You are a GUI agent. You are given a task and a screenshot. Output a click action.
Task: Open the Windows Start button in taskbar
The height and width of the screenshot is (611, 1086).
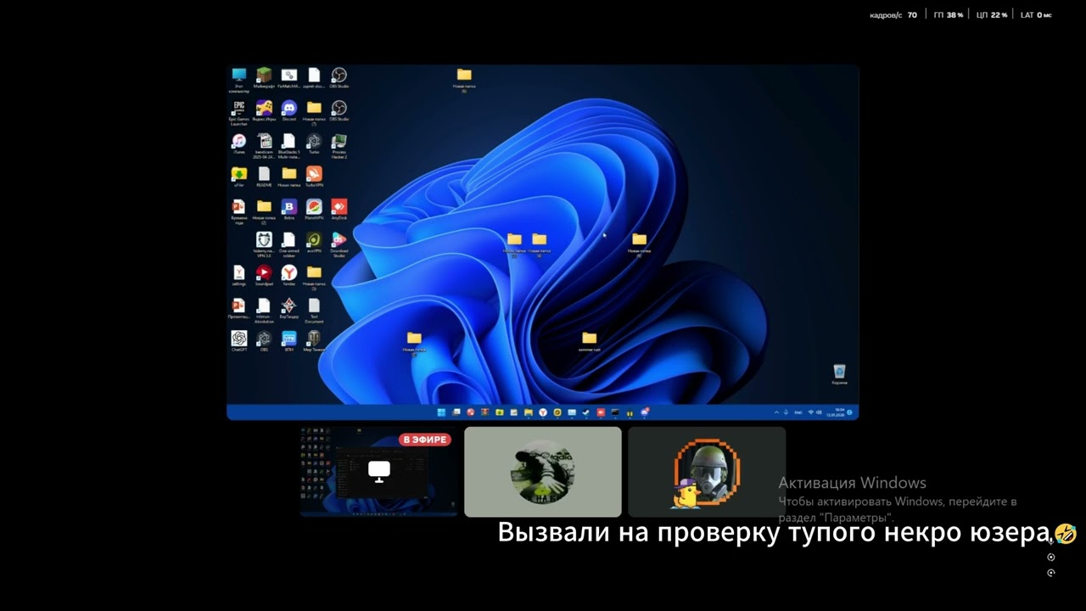[441, 412]
